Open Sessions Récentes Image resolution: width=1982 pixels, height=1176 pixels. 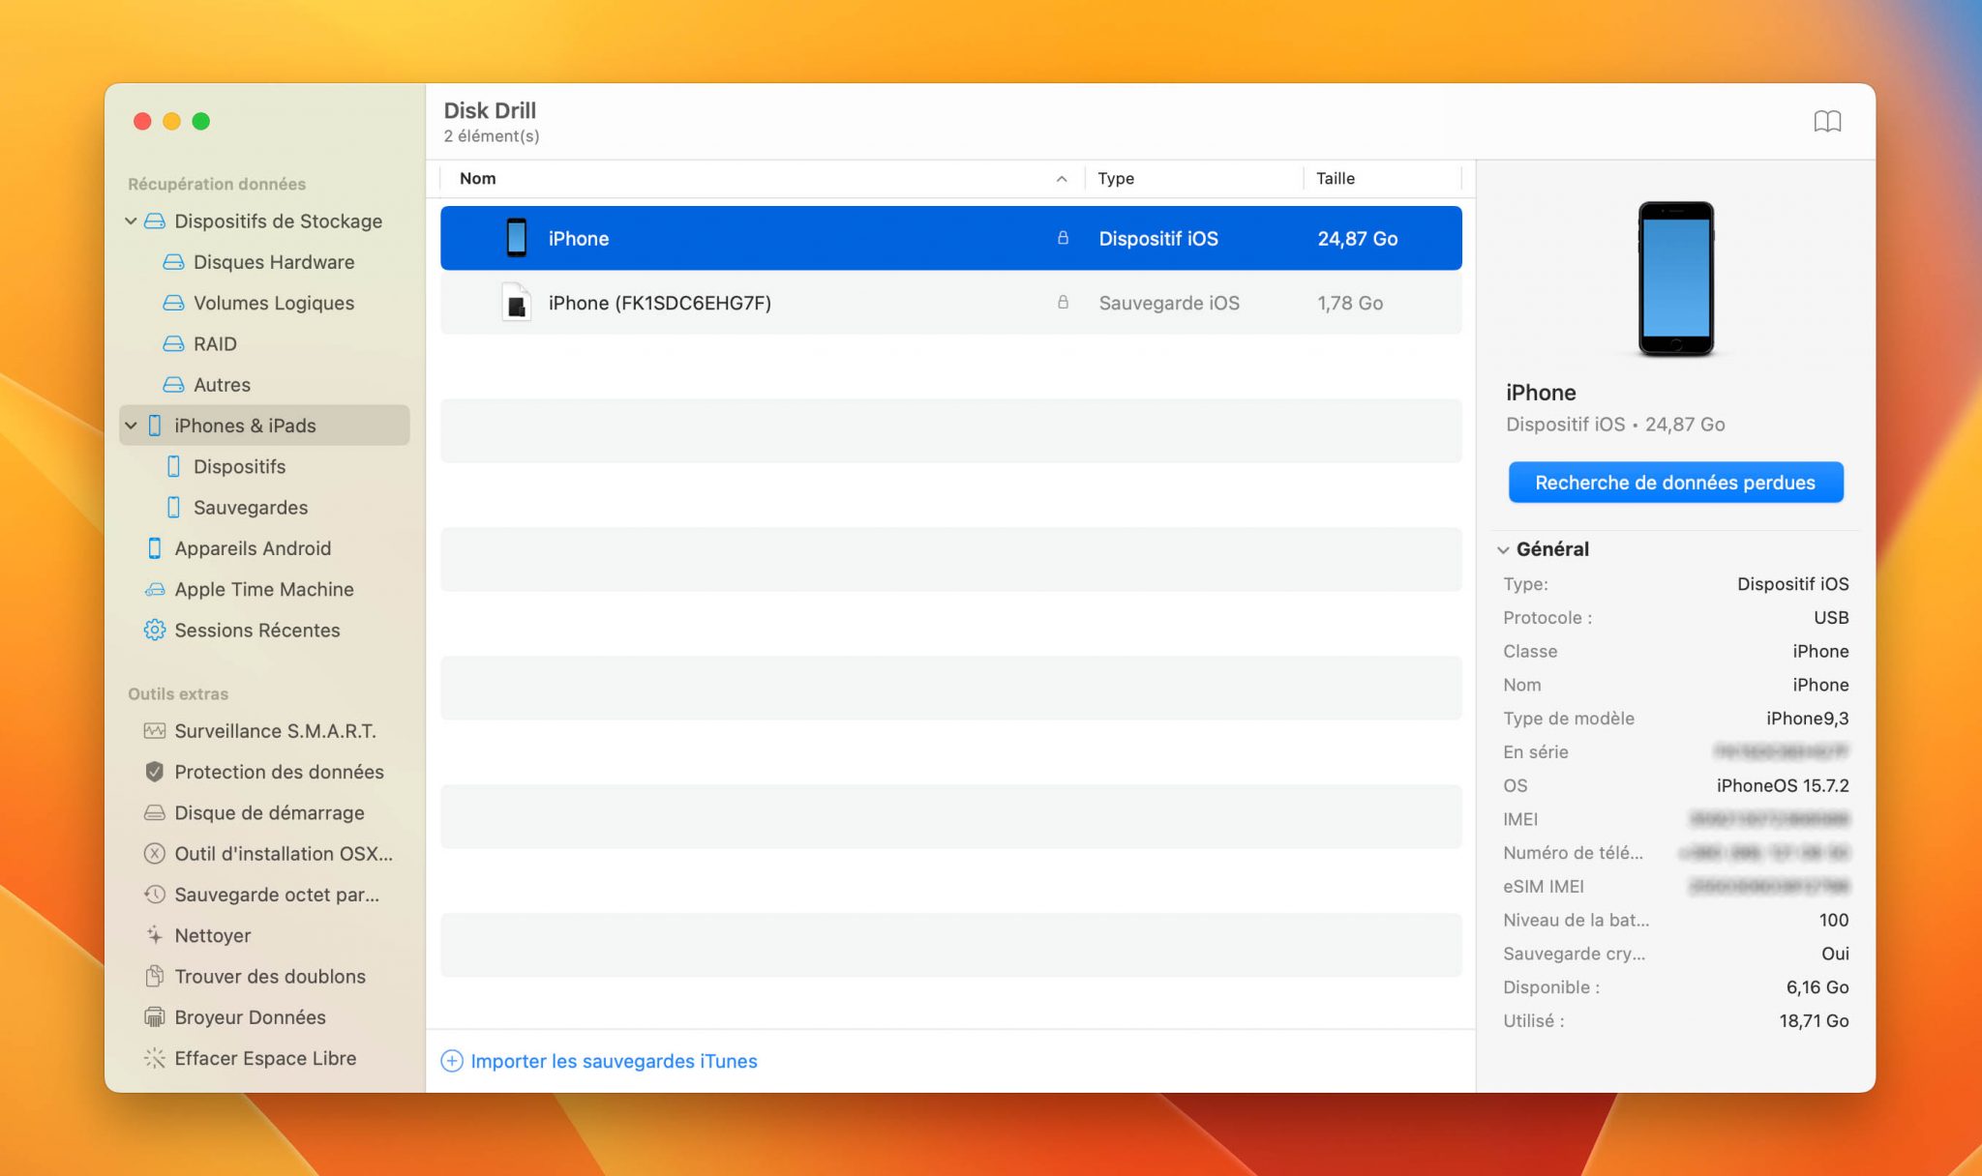[257, 631]
